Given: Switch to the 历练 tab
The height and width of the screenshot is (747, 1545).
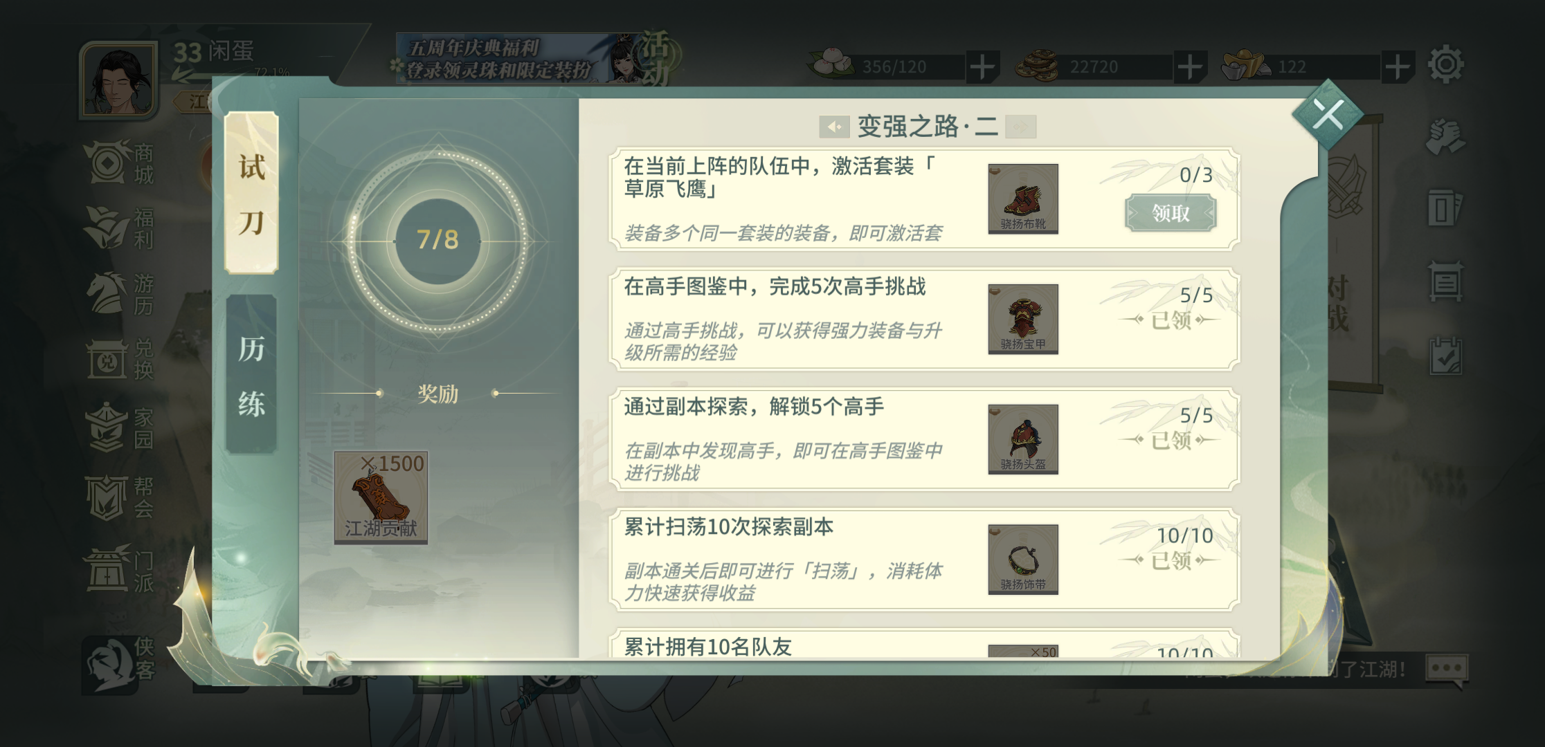Looking at the screenshot, I should pyautogui.click(x=251, y=374).
